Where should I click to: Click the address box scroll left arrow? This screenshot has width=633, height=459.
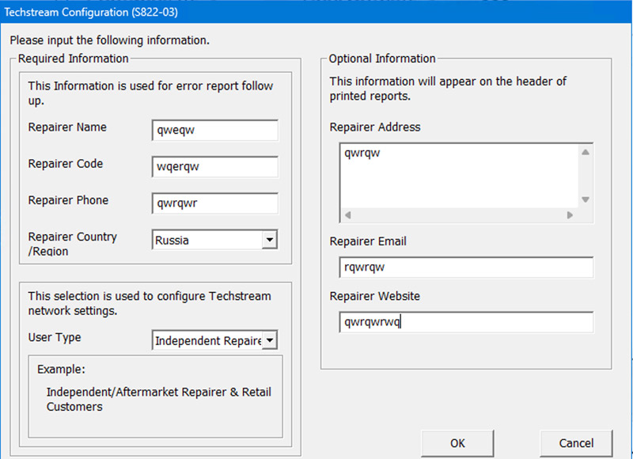coord(348,215)
